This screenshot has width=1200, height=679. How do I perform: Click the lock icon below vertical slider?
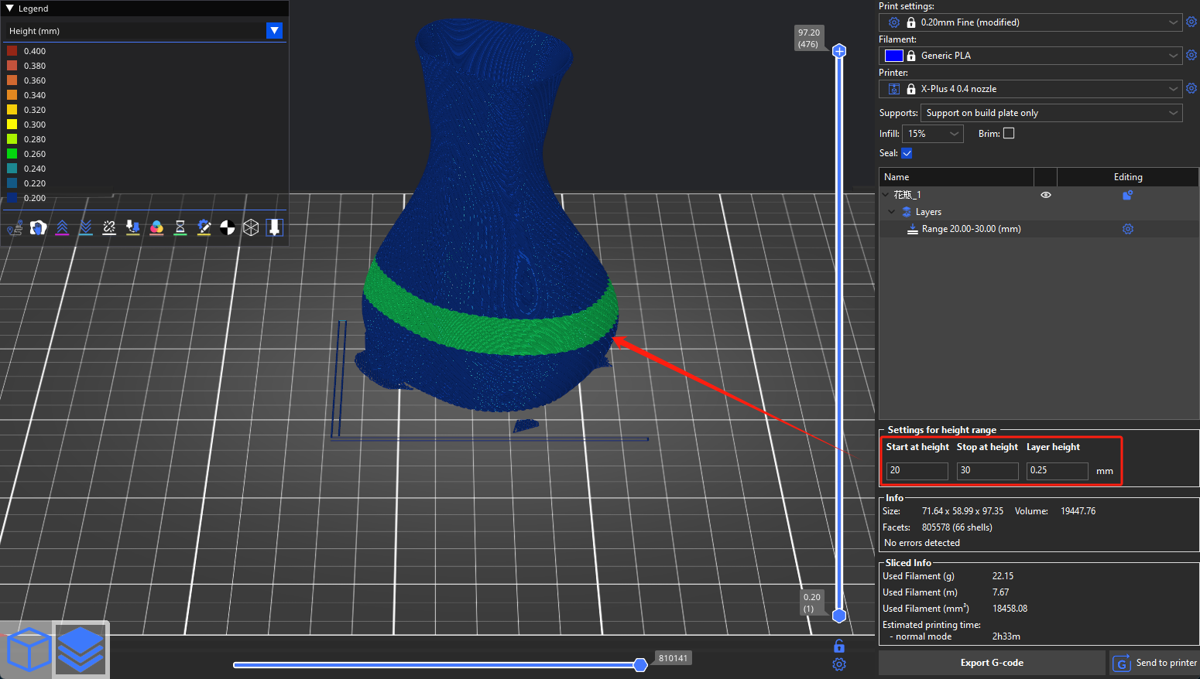click(839, 646)
